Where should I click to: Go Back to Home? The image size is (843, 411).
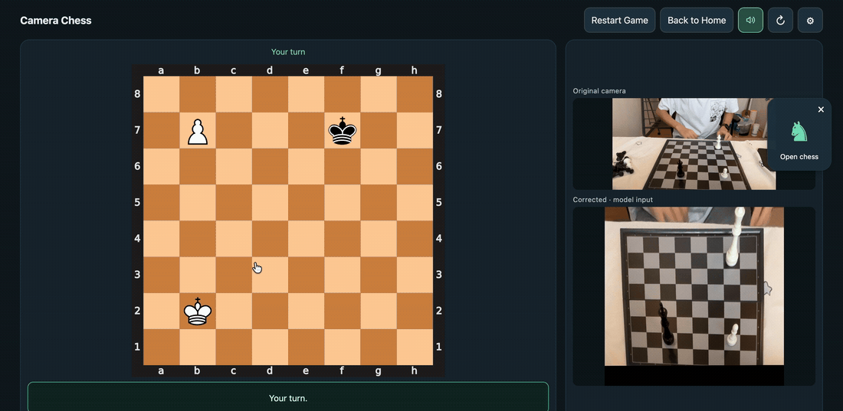pos(696,21)
